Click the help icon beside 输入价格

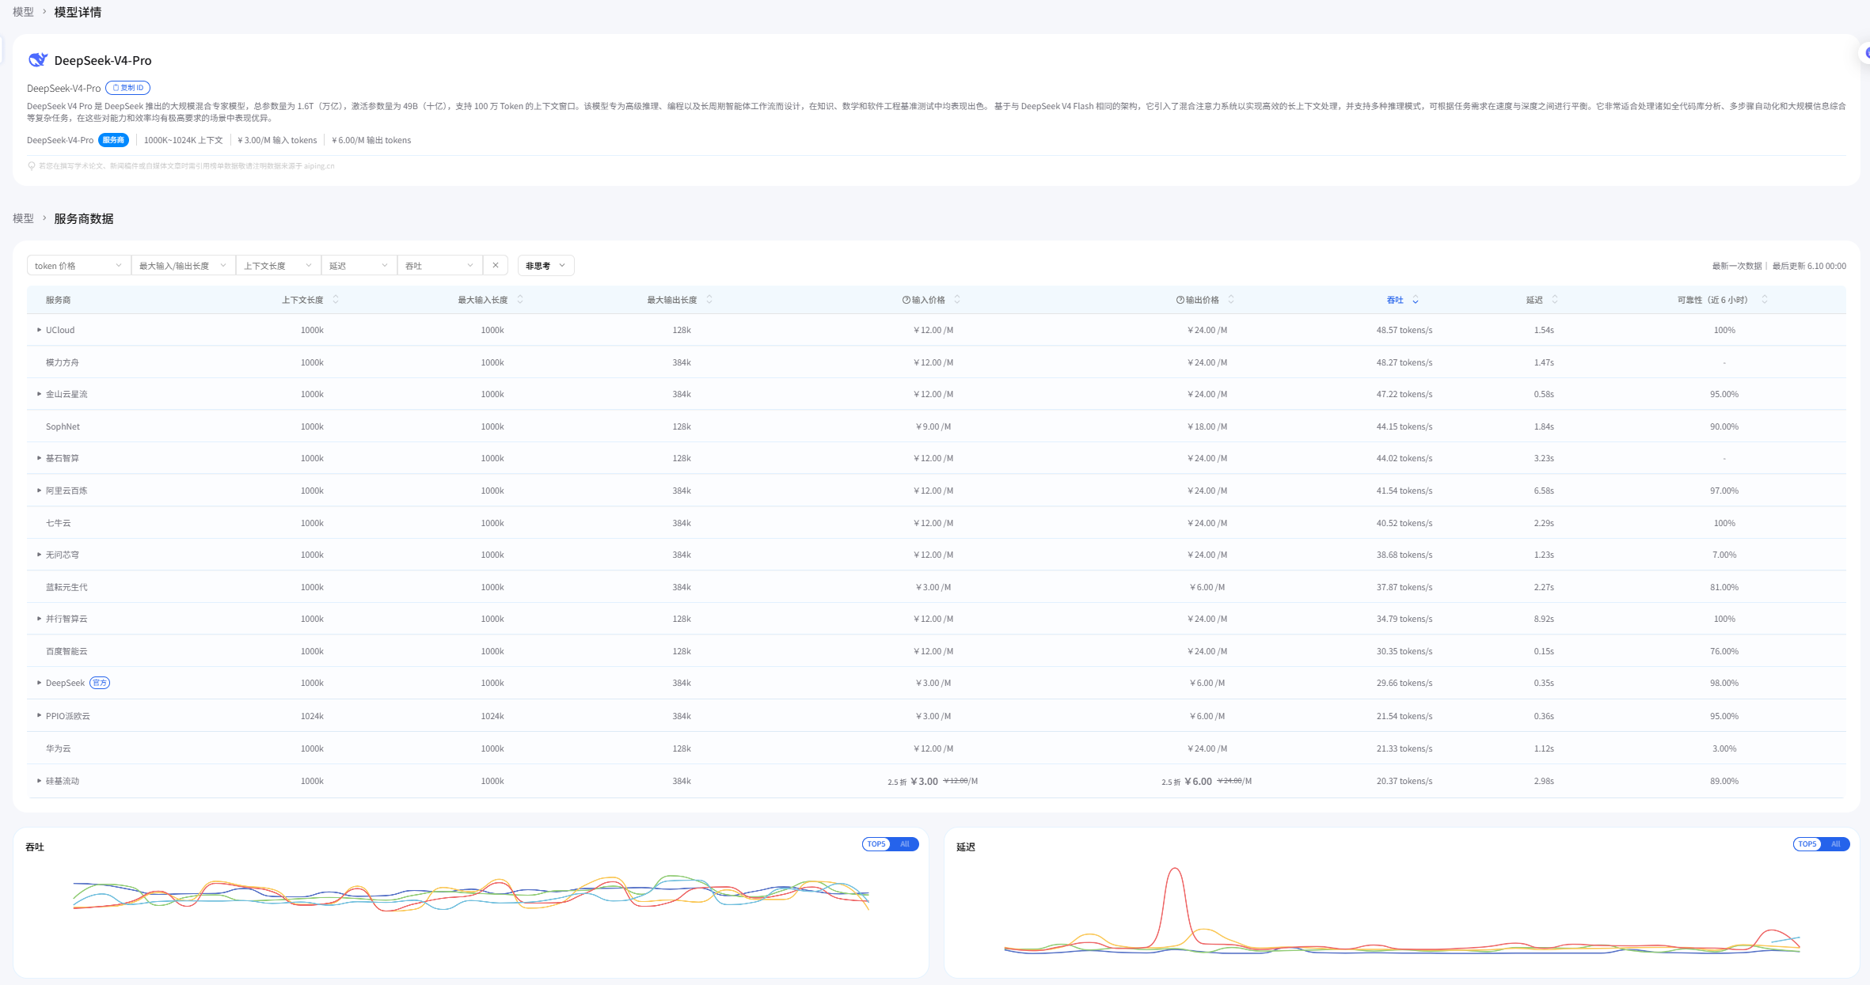point(906,300)
